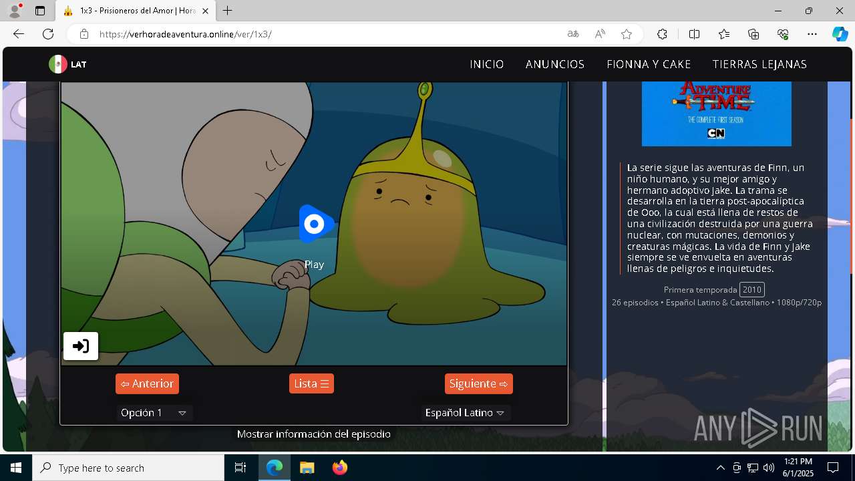The height and width of the screenshot is (481, 855).
Task: Open Microsoft Edge on the taskbar
Action: [x=275, y=468]
